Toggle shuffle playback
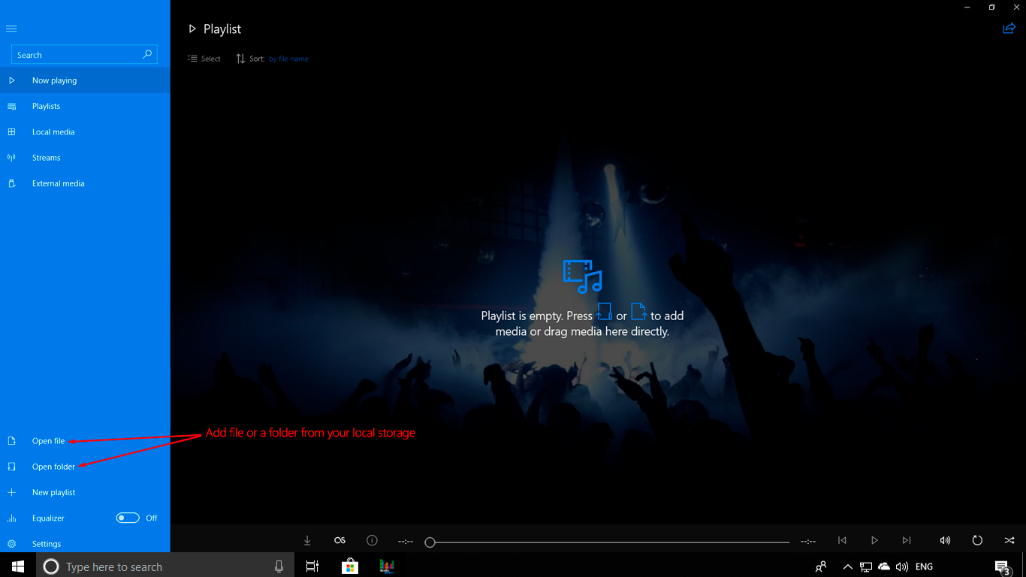 coord(1009,540)
